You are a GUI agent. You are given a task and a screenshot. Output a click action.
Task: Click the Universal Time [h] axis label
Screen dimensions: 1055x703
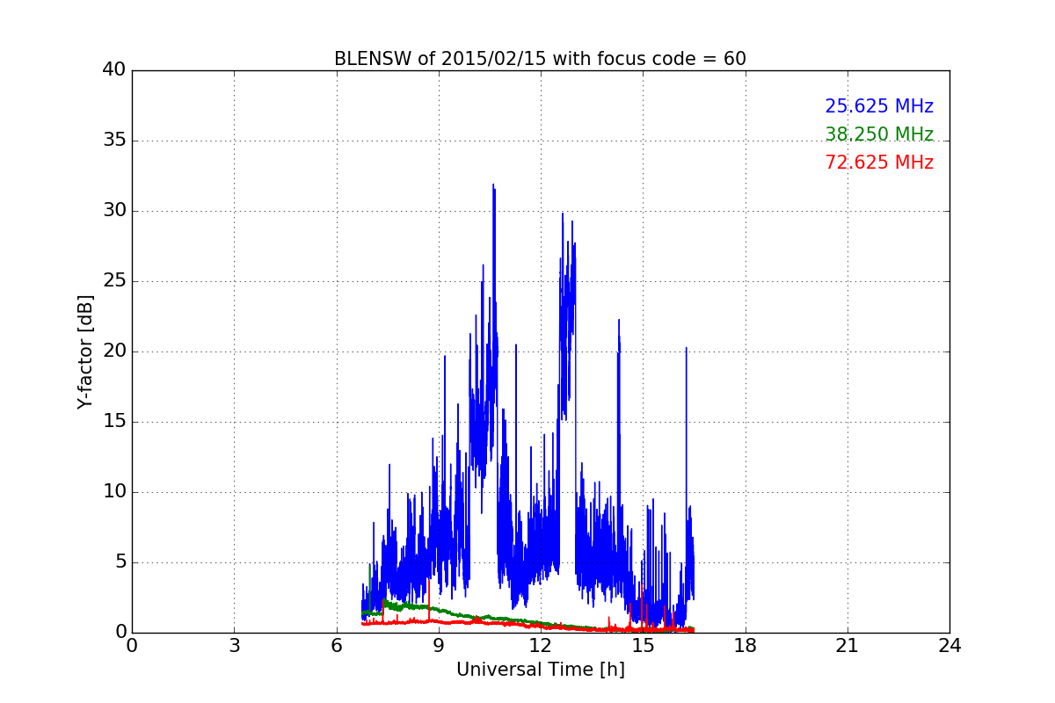tap(540, 670)
